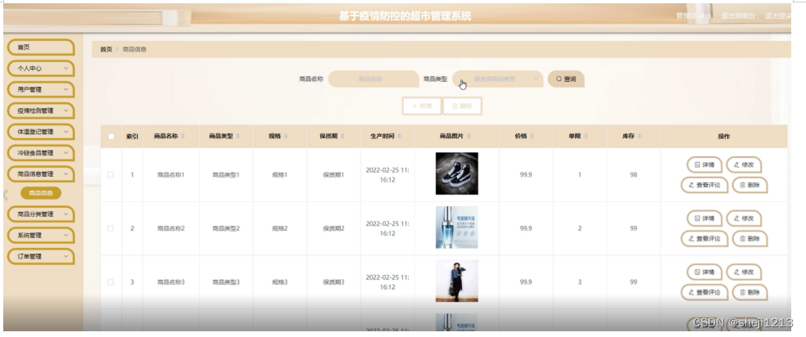Open the 商品类型 select dropdown
This screenshot has width=806, height=337.
pyautogui.click(x=497, y=79)
